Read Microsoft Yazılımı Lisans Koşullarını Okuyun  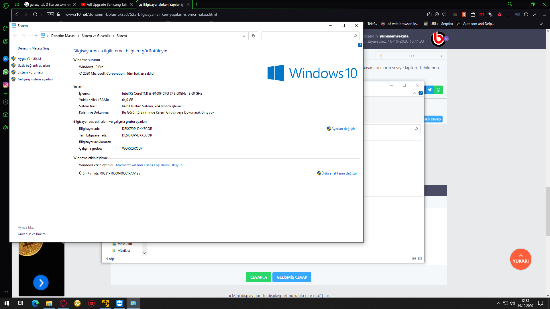[149, 165]
